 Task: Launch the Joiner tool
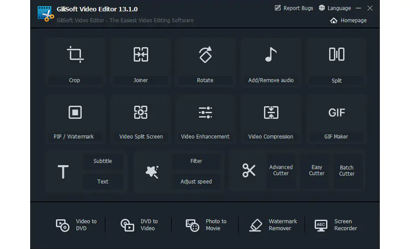(x=141, y=55)
